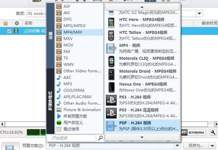Select 'PS3 - H.264 高清视频' profile text
The width and height of the screenshot is (218, 150).
pyautogui.click(x=139, y=110)
